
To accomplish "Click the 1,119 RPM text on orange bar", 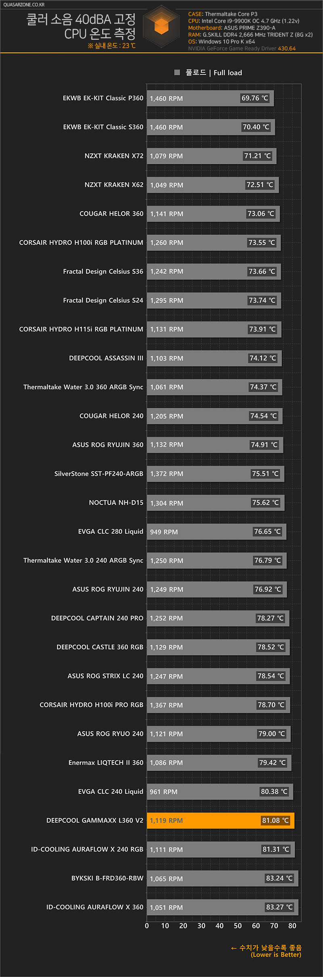I will tap(166, 820).
